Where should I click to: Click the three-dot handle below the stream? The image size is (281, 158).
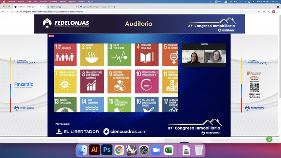158,142
